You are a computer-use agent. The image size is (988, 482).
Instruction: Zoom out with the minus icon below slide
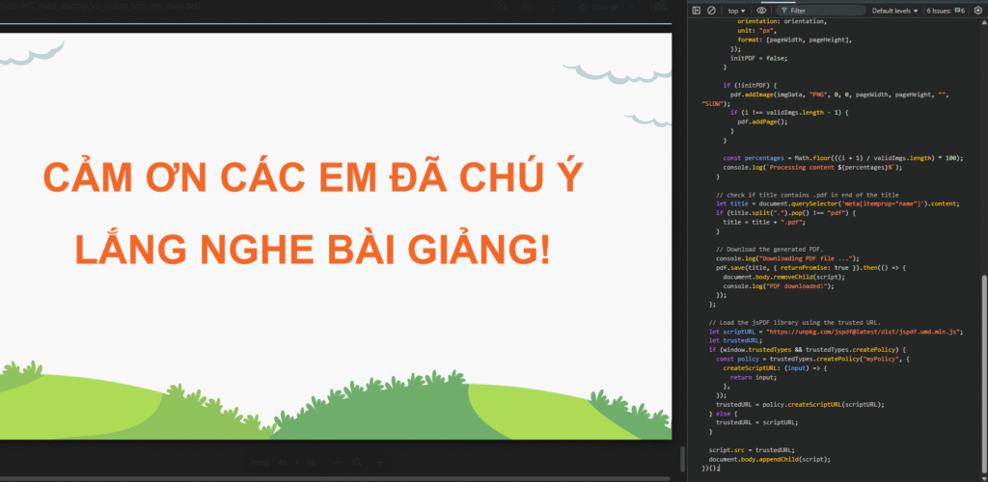(x=334, y=463)
